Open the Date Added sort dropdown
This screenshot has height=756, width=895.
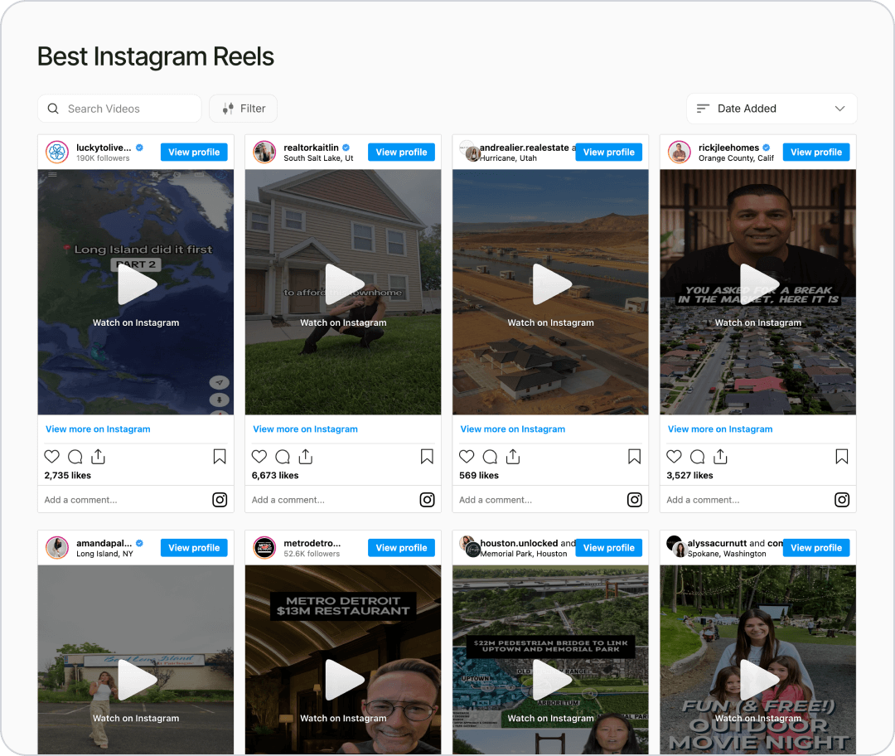(x=772, y=109)
